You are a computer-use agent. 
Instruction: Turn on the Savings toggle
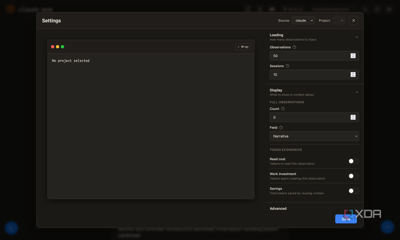353,191
